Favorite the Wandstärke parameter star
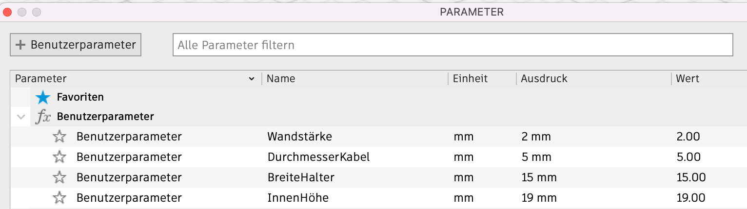Viewport: 747px width, 209px height. point(59,137)
